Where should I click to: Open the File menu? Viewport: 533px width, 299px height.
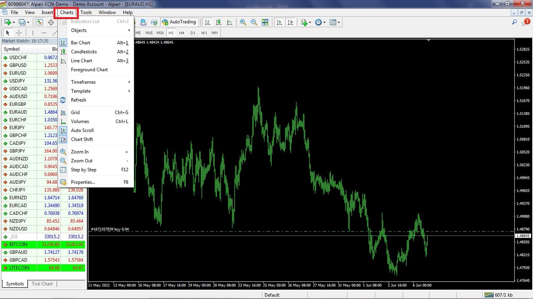pyautogui.click(x=14, y=12)
